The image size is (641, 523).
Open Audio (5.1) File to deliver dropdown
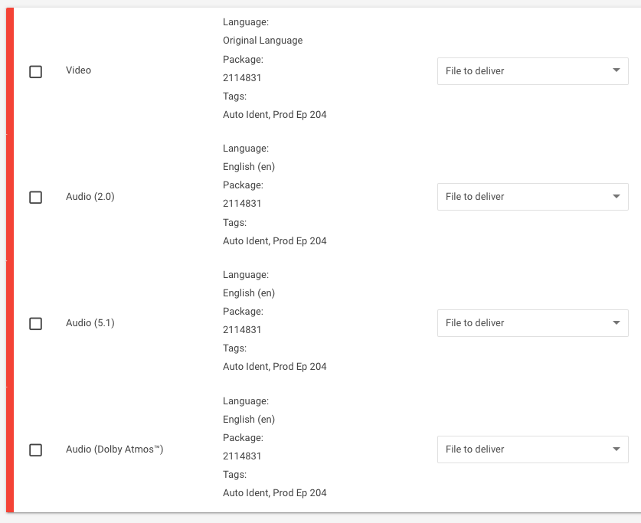click(533, 323)
